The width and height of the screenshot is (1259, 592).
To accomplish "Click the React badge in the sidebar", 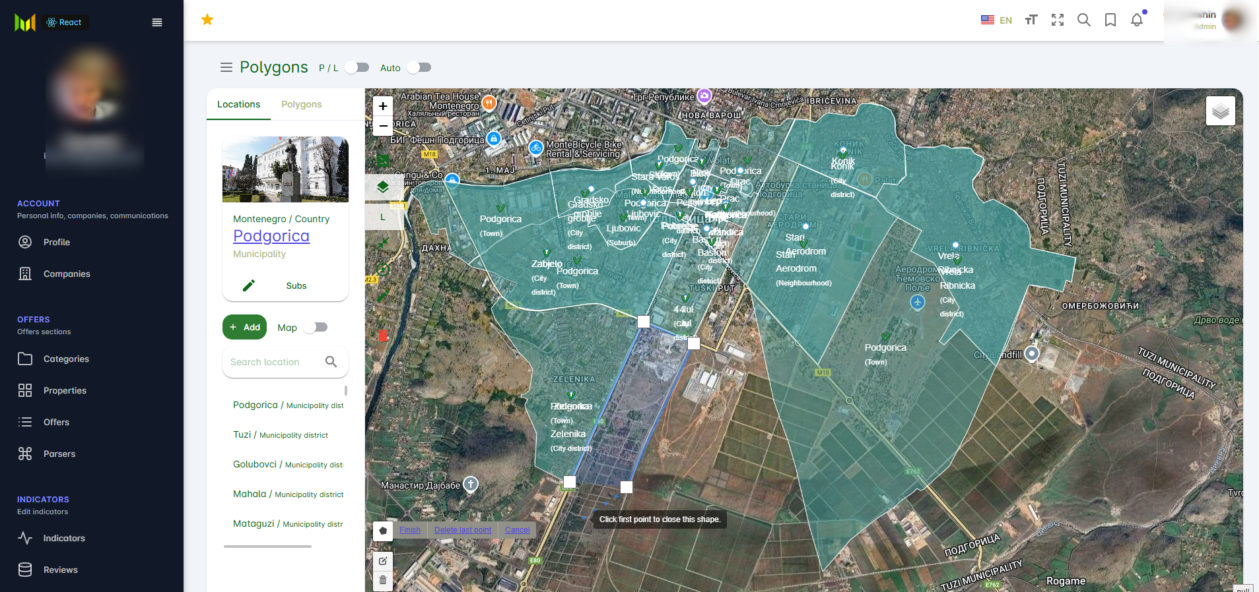I will pyautogui.click(x=64, y=22).
